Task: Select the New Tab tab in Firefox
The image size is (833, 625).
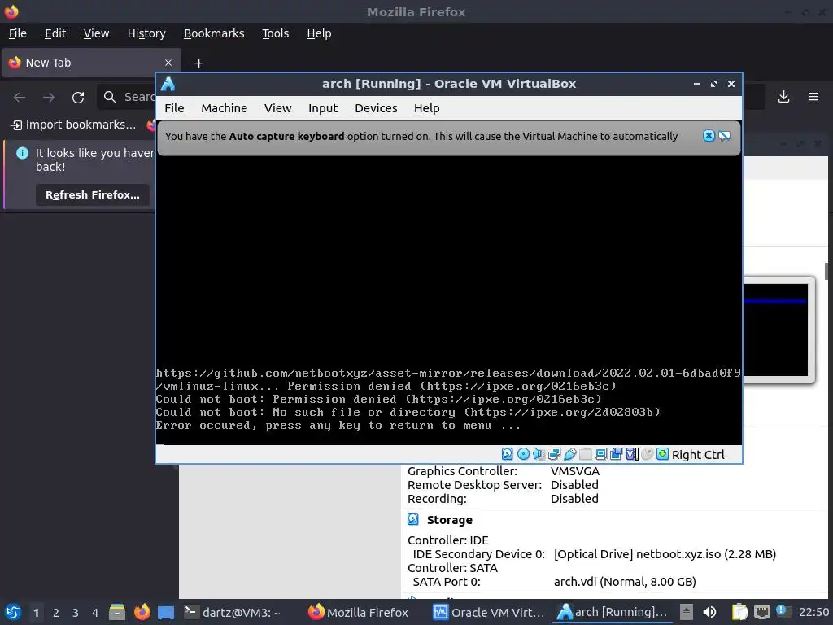Action: (x=91, y=63)
